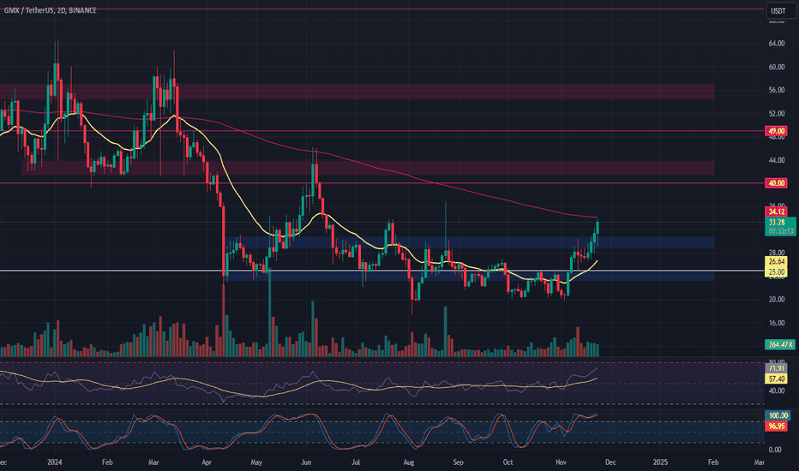Screen dimensions: 799x471
Task: Click the 71.91 RSI value label
Action: click(776, 368)
